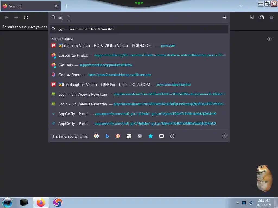This screenshot has width=278, height=208.
Task: Open second AppOnFly - Portal suggestion
Action: 139,123
